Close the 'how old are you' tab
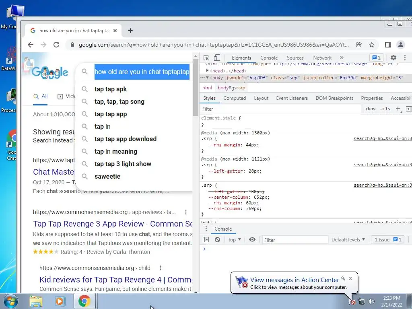Viewport: 412px width, 309px height. [115, 31]
